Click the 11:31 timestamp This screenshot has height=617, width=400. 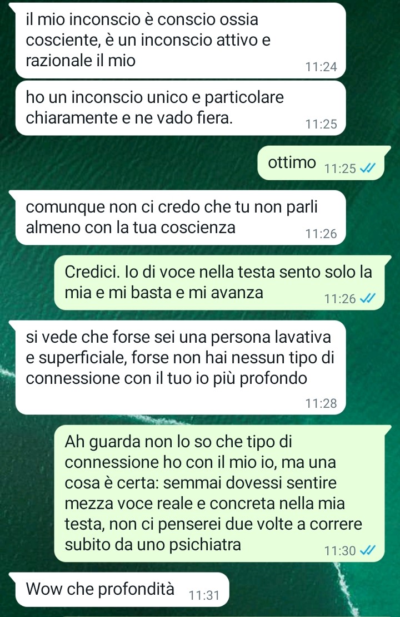click(x=204, y=595)
